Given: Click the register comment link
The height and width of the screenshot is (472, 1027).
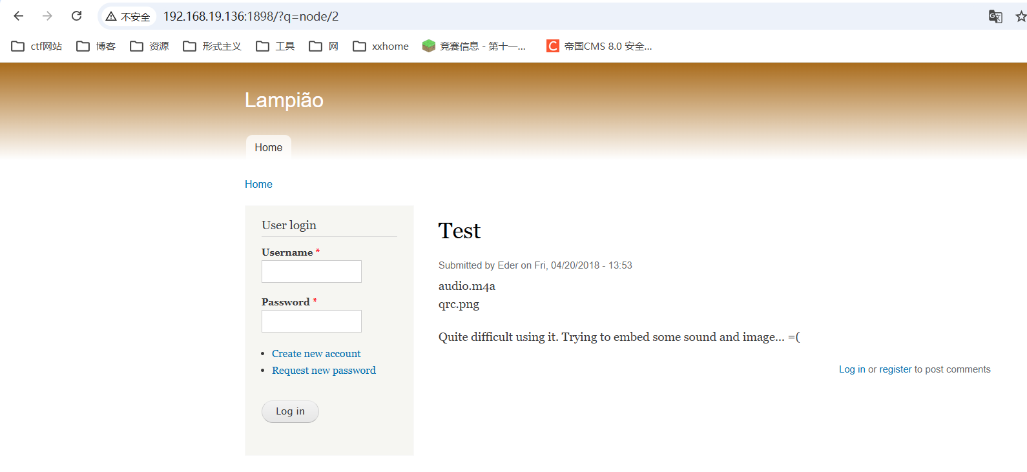Looking at the screenshot, I should [x=895, y=369].
